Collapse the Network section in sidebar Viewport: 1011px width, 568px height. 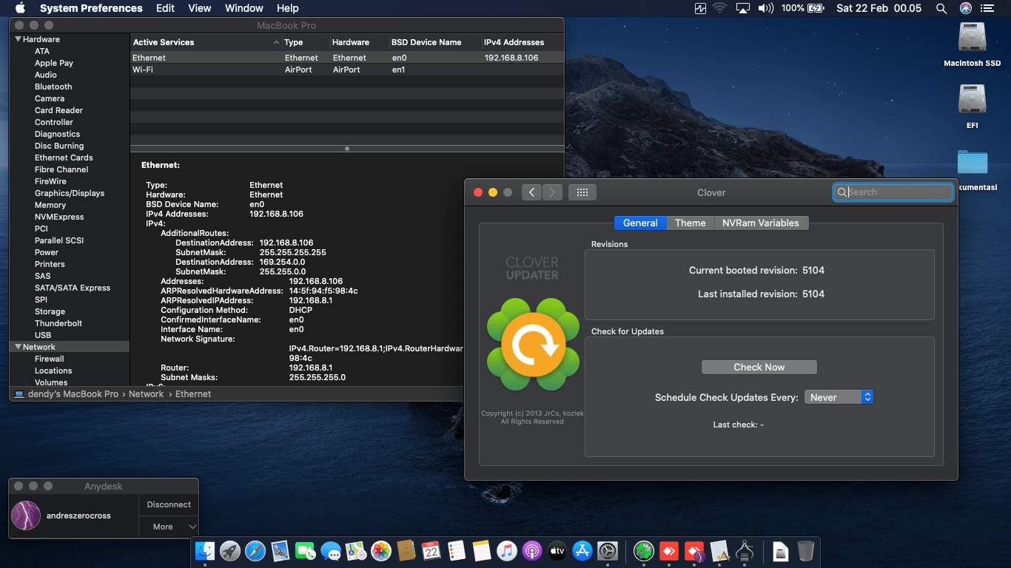[x=19, y=347]
